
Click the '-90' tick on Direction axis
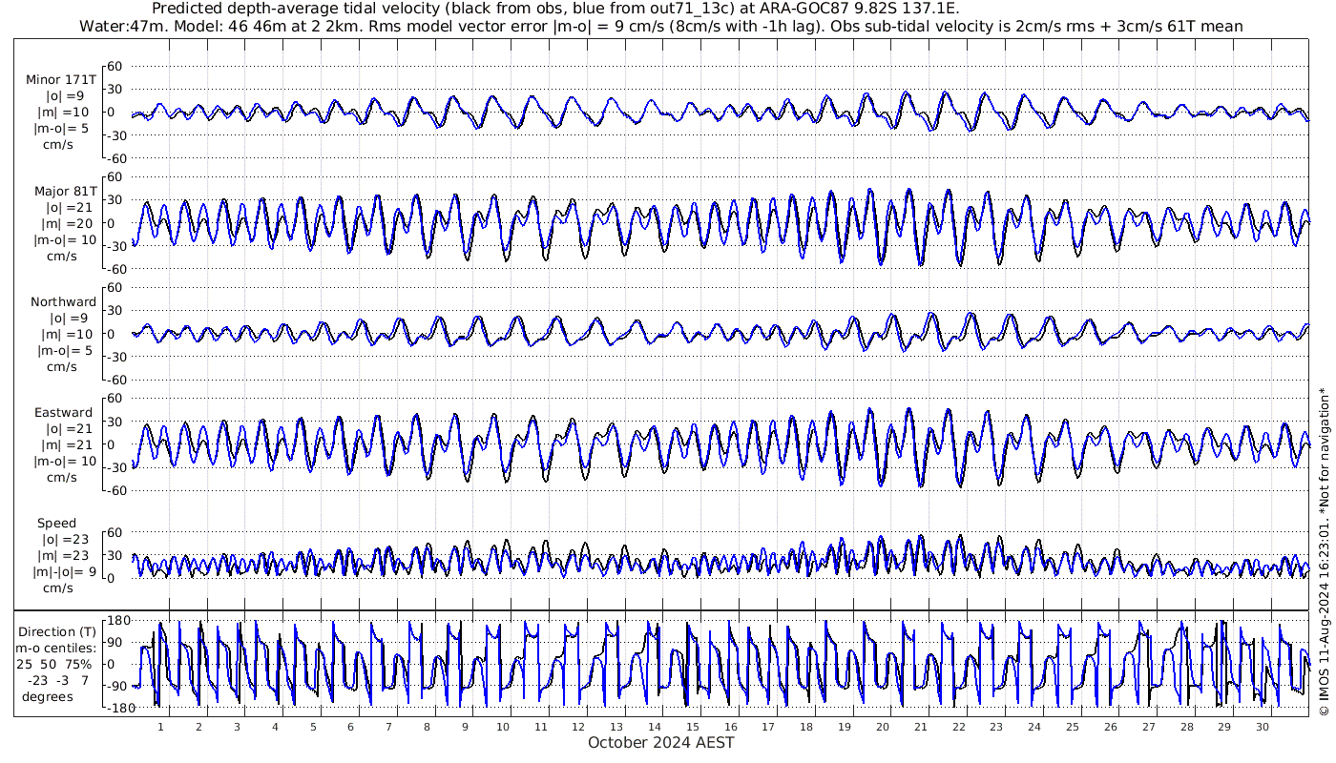(119, 686)
